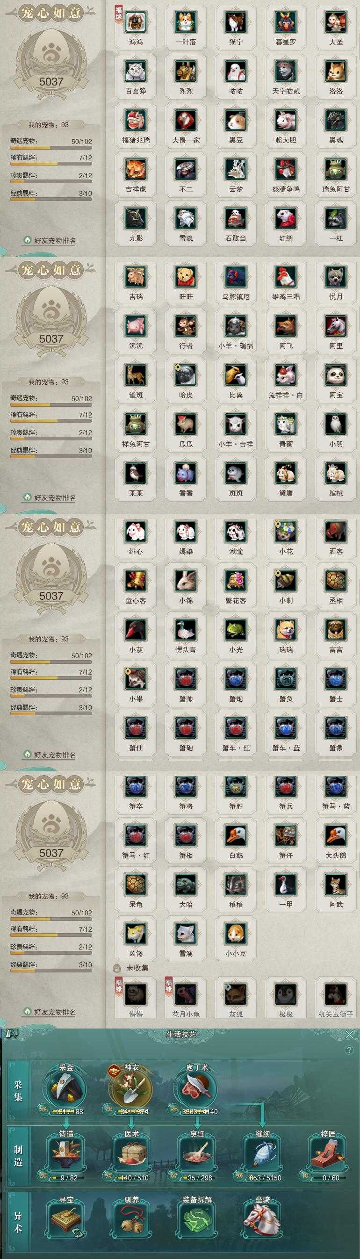Select the 鸿鸿 pet icon

(136, 22)
